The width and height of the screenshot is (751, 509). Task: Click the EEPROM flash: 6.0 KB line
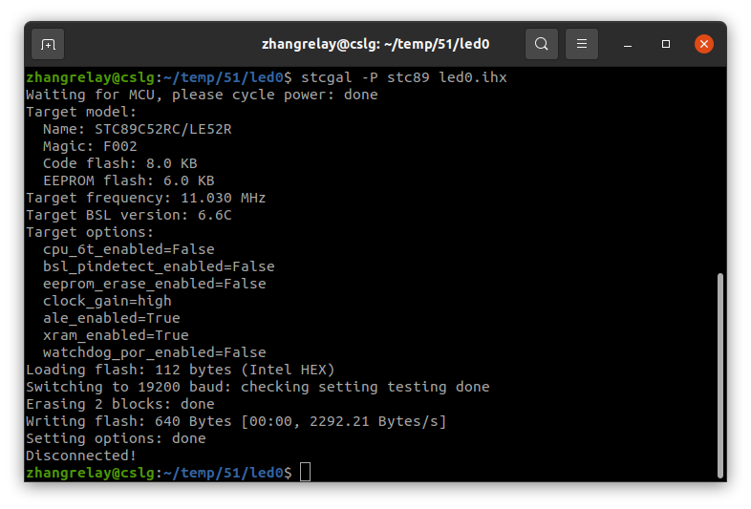click(x=129, y=181)
